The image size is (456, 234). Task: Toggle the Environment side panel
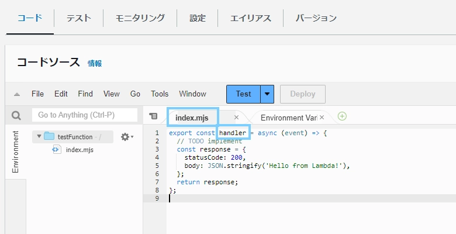[15, 152]
